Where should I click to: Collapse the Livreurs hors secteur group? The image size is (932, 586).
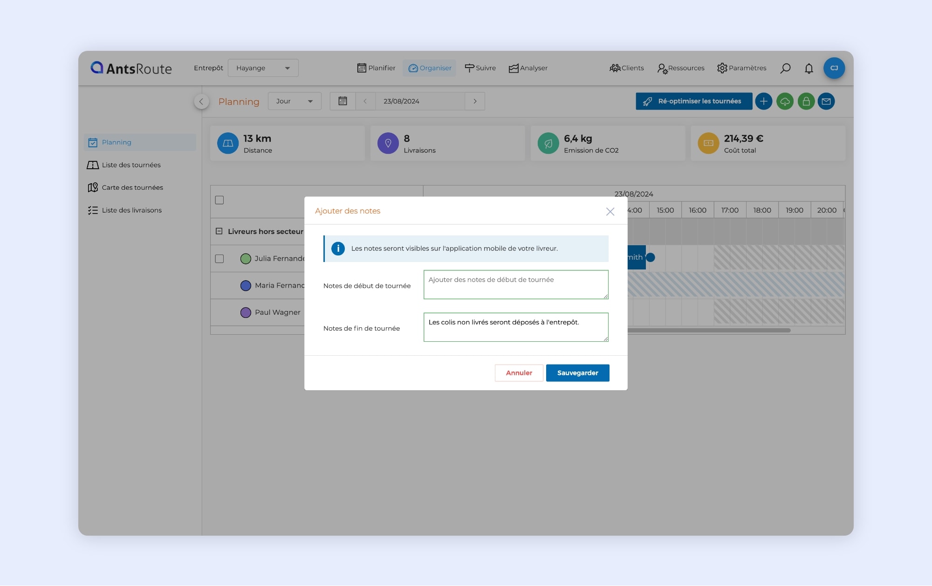pyautogui.click(x=219, y=231)
